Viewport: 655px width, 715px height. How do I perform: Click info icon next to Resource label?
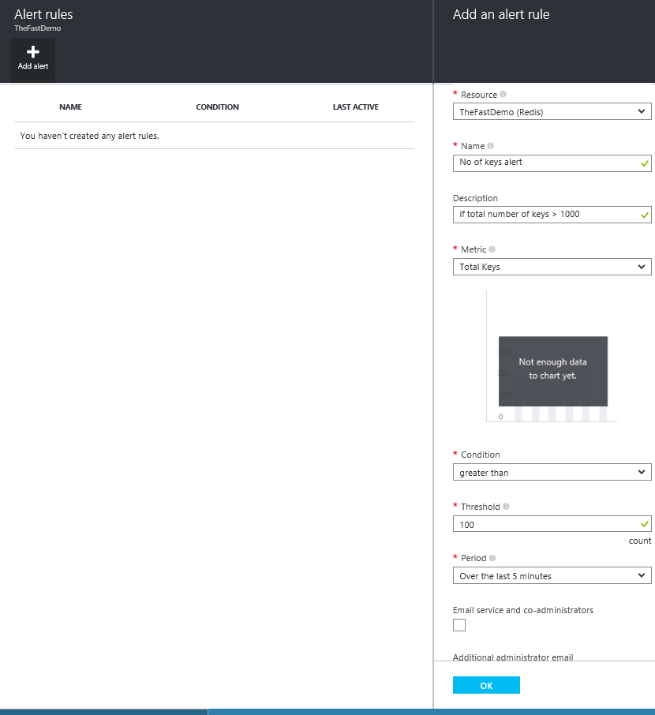click(x=503, y=95)
